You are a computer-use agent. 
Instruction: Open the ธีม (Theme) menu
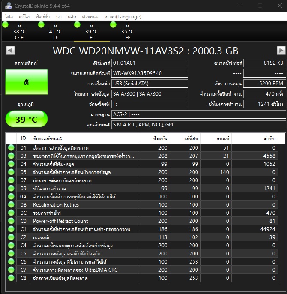click(x=59, y=17)
